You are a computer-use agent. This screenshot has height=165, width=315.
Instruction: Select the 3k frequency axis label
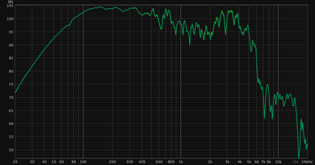point(227,162)
